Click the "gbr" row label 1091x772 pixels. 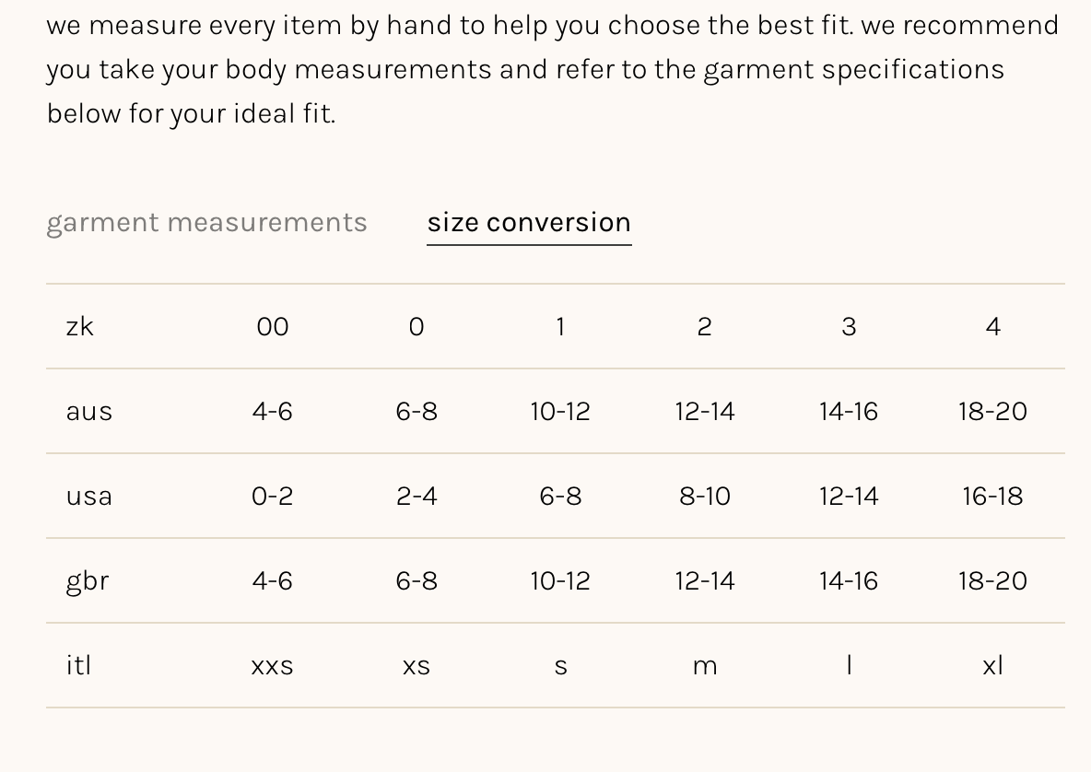tap(88, 580)
